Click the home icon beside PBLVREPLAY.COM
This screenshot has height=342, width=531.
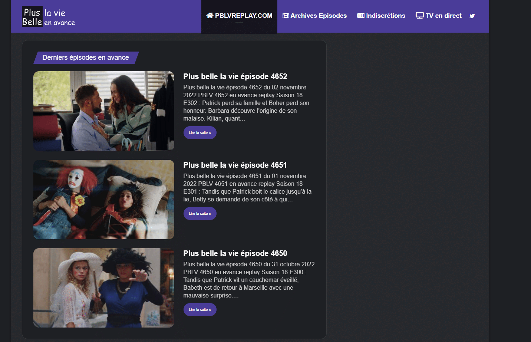(x=210, y=16)
